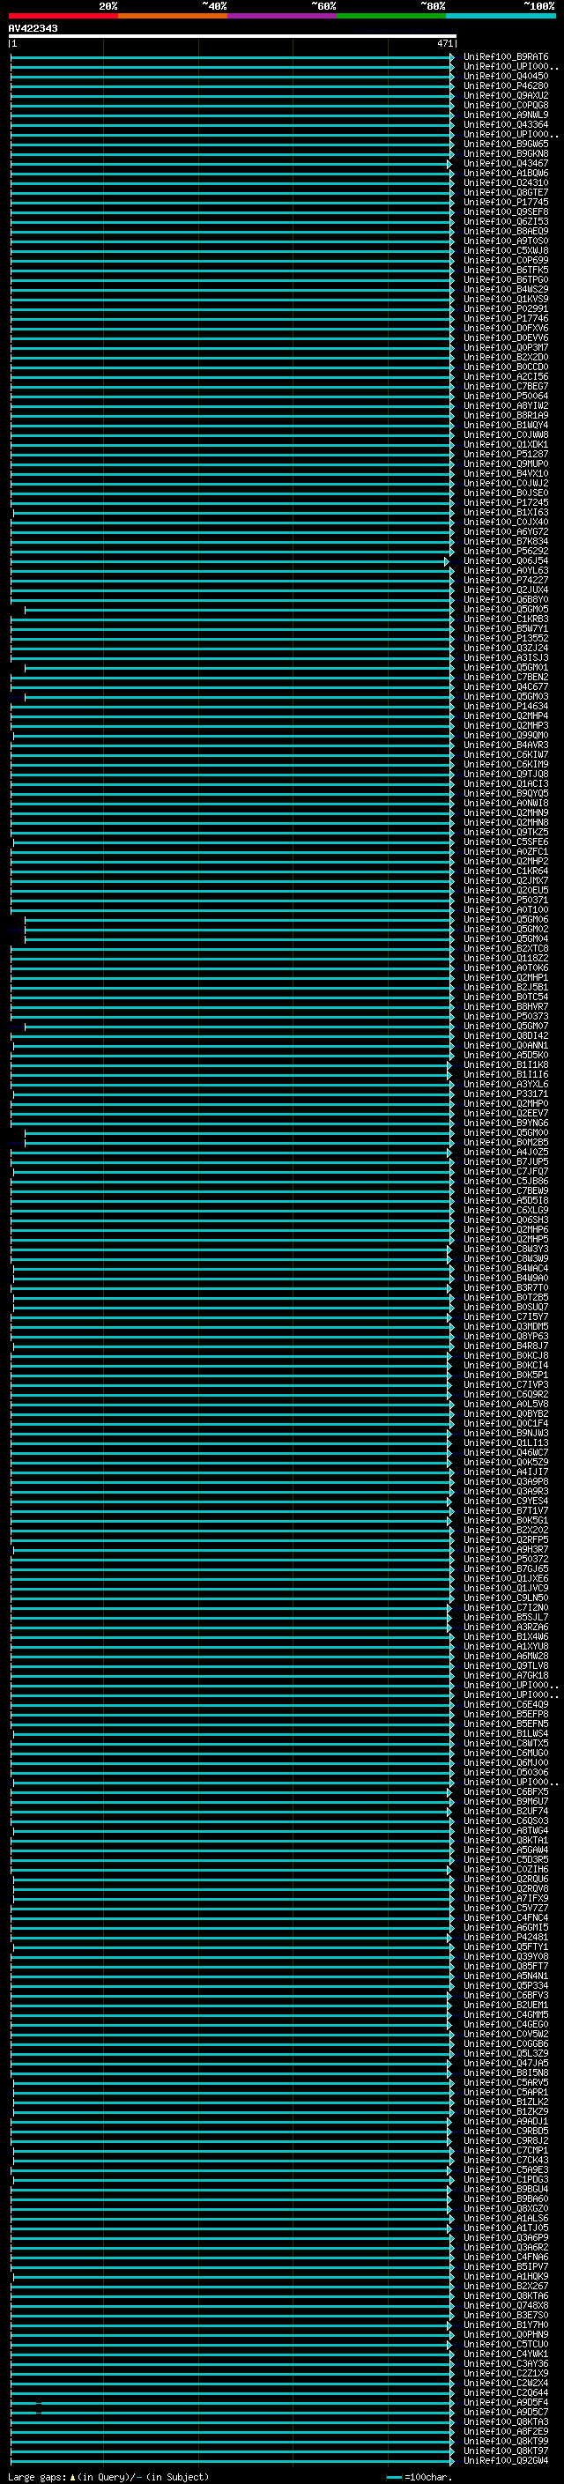Open hit UniRef100_Q40450
564x2484 pixels.
coord(506,76)
